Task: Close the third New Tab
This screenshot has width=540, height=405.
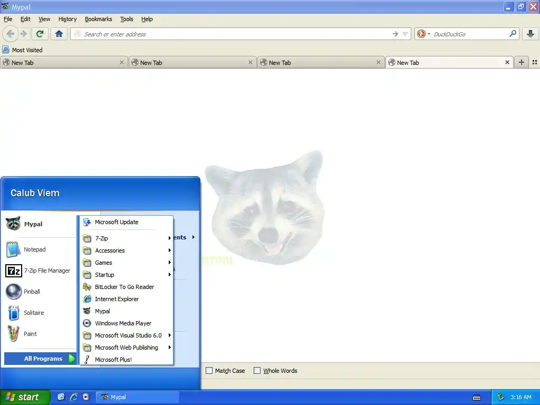Action: 379,62
